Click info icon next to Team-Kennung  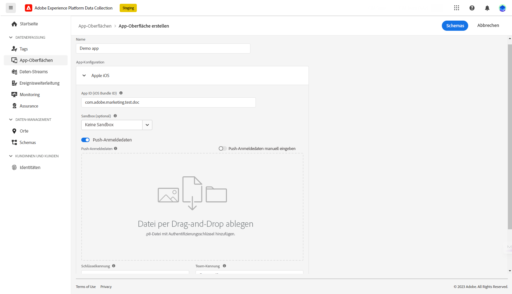(x=224, y=266)
